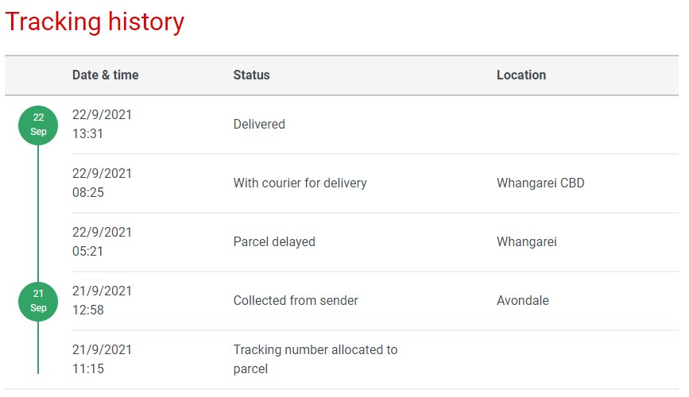Click the Location column header

521,75
